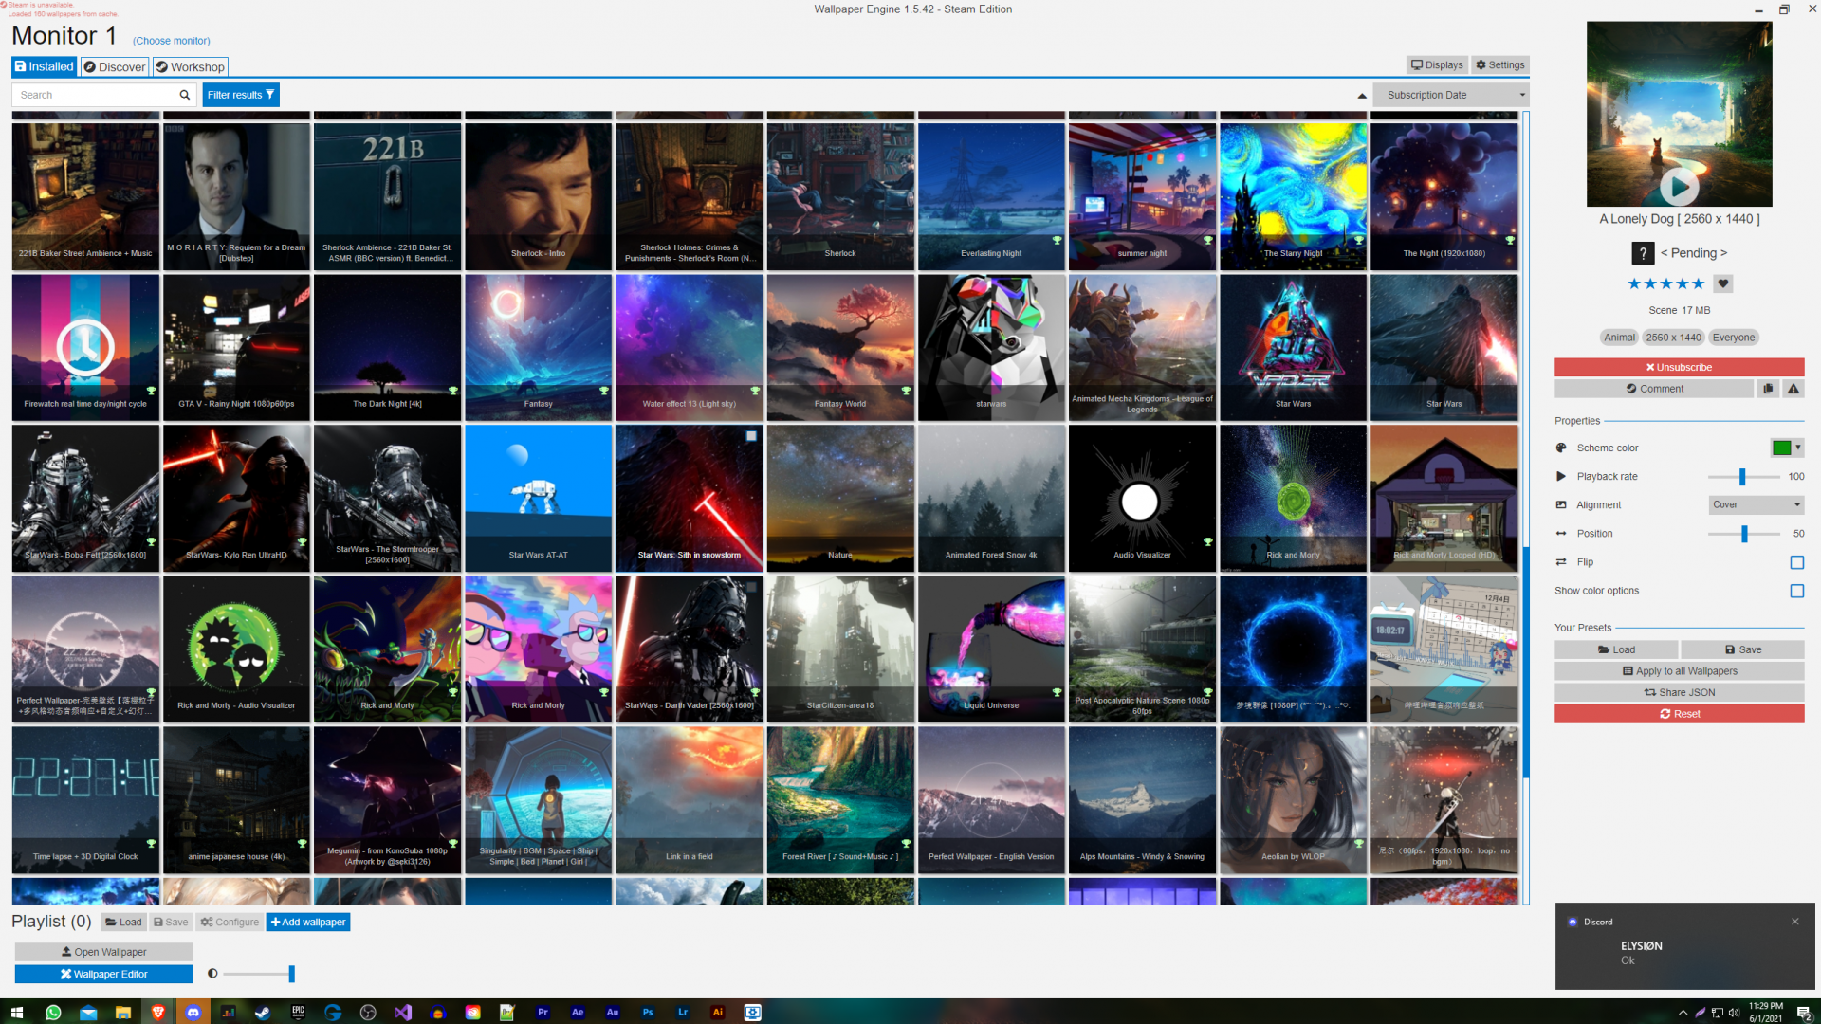Screen dimensions: 1821x1024
Task: Load a playlist with the Load button
Action: [x=123, y=923]
